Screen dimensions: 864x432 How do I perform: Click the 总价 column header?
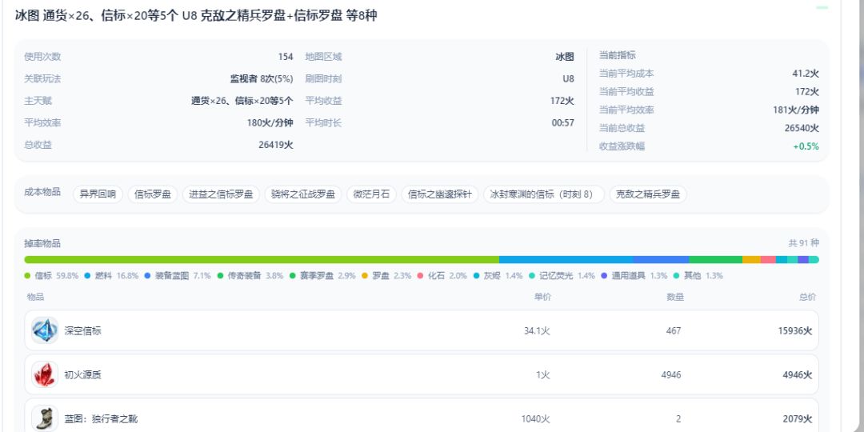pyautogui.click(x=808, y=297)
